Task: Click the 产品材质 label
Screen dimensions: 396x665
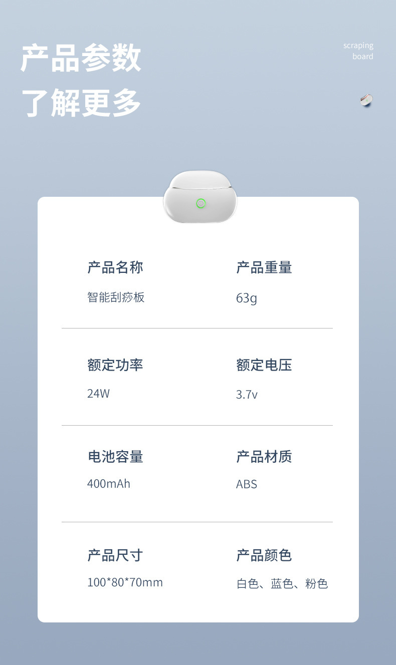Action: [264, 457]
